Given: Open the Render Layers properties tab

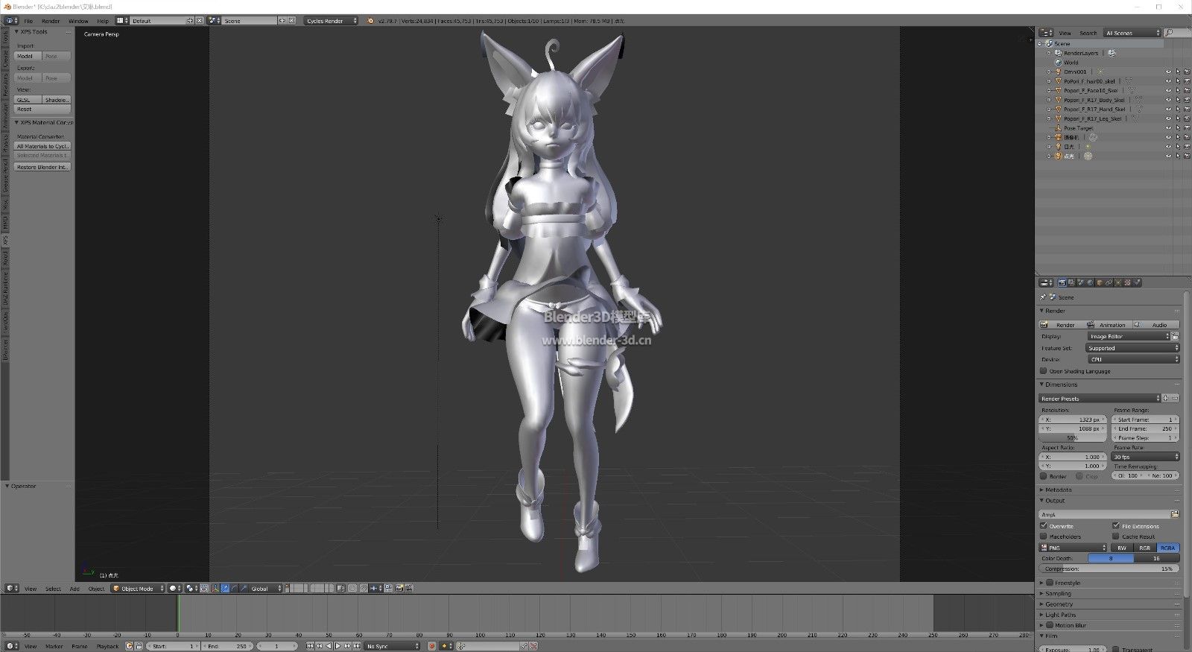Looking at the screenshot, I should pyautogui.click(x=1071, y=282).
